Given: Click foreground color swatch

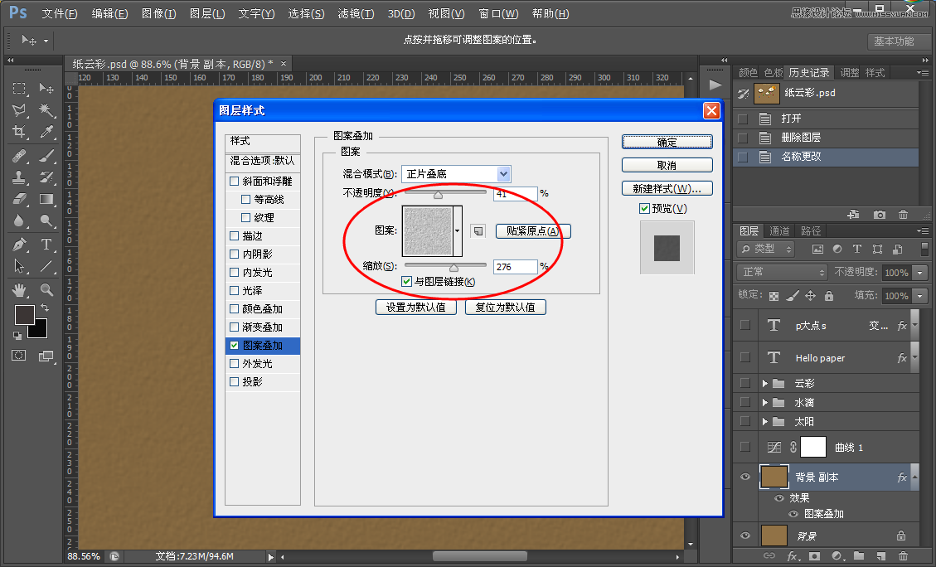Looking at the screenshot, I should click(x=25, y=314).
